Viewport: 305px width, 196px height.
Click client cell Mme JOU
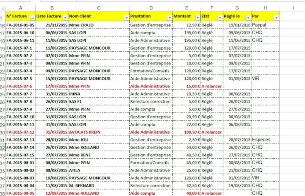(99, 140)
